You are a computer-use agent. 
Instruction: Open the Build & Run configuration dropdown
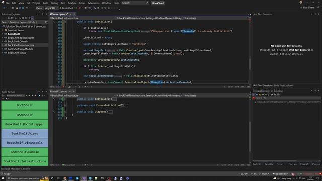[x=15, y=95]
